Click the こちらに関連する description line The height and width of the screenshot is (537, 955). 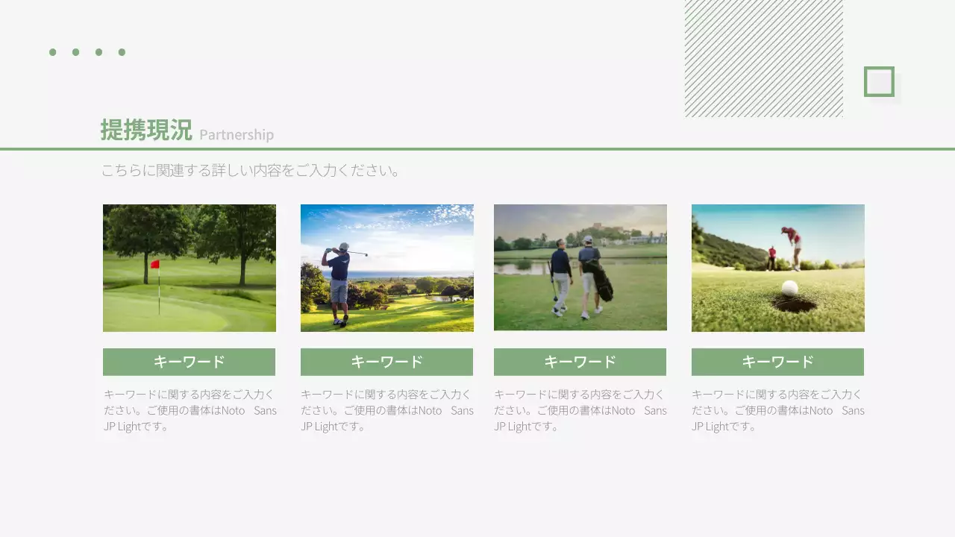click(x=251, y=171)
